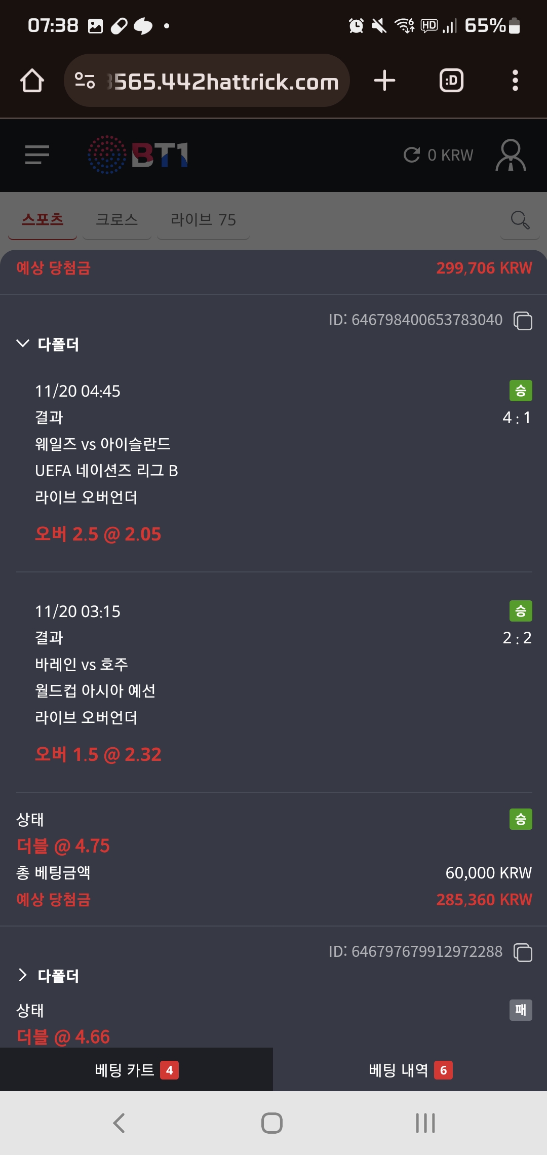Open the browser tab switcher

coord(451,81)
